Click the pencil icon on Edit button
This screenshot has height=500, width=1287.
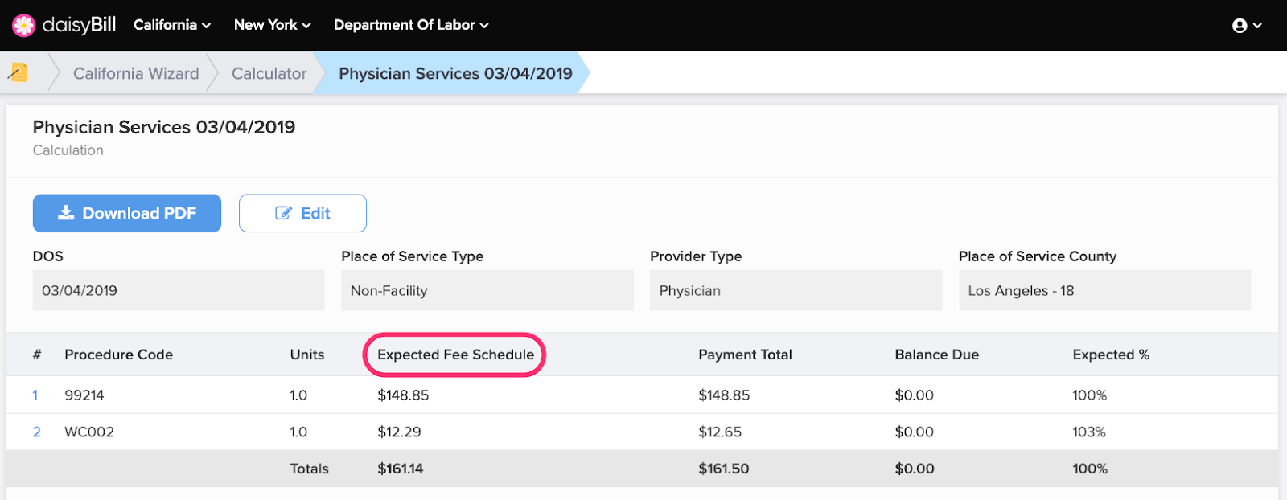(283, 213)
